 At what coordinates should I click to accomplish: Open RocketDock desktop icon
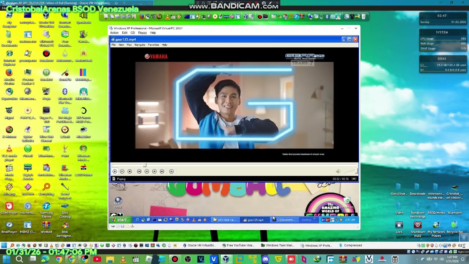84,56
